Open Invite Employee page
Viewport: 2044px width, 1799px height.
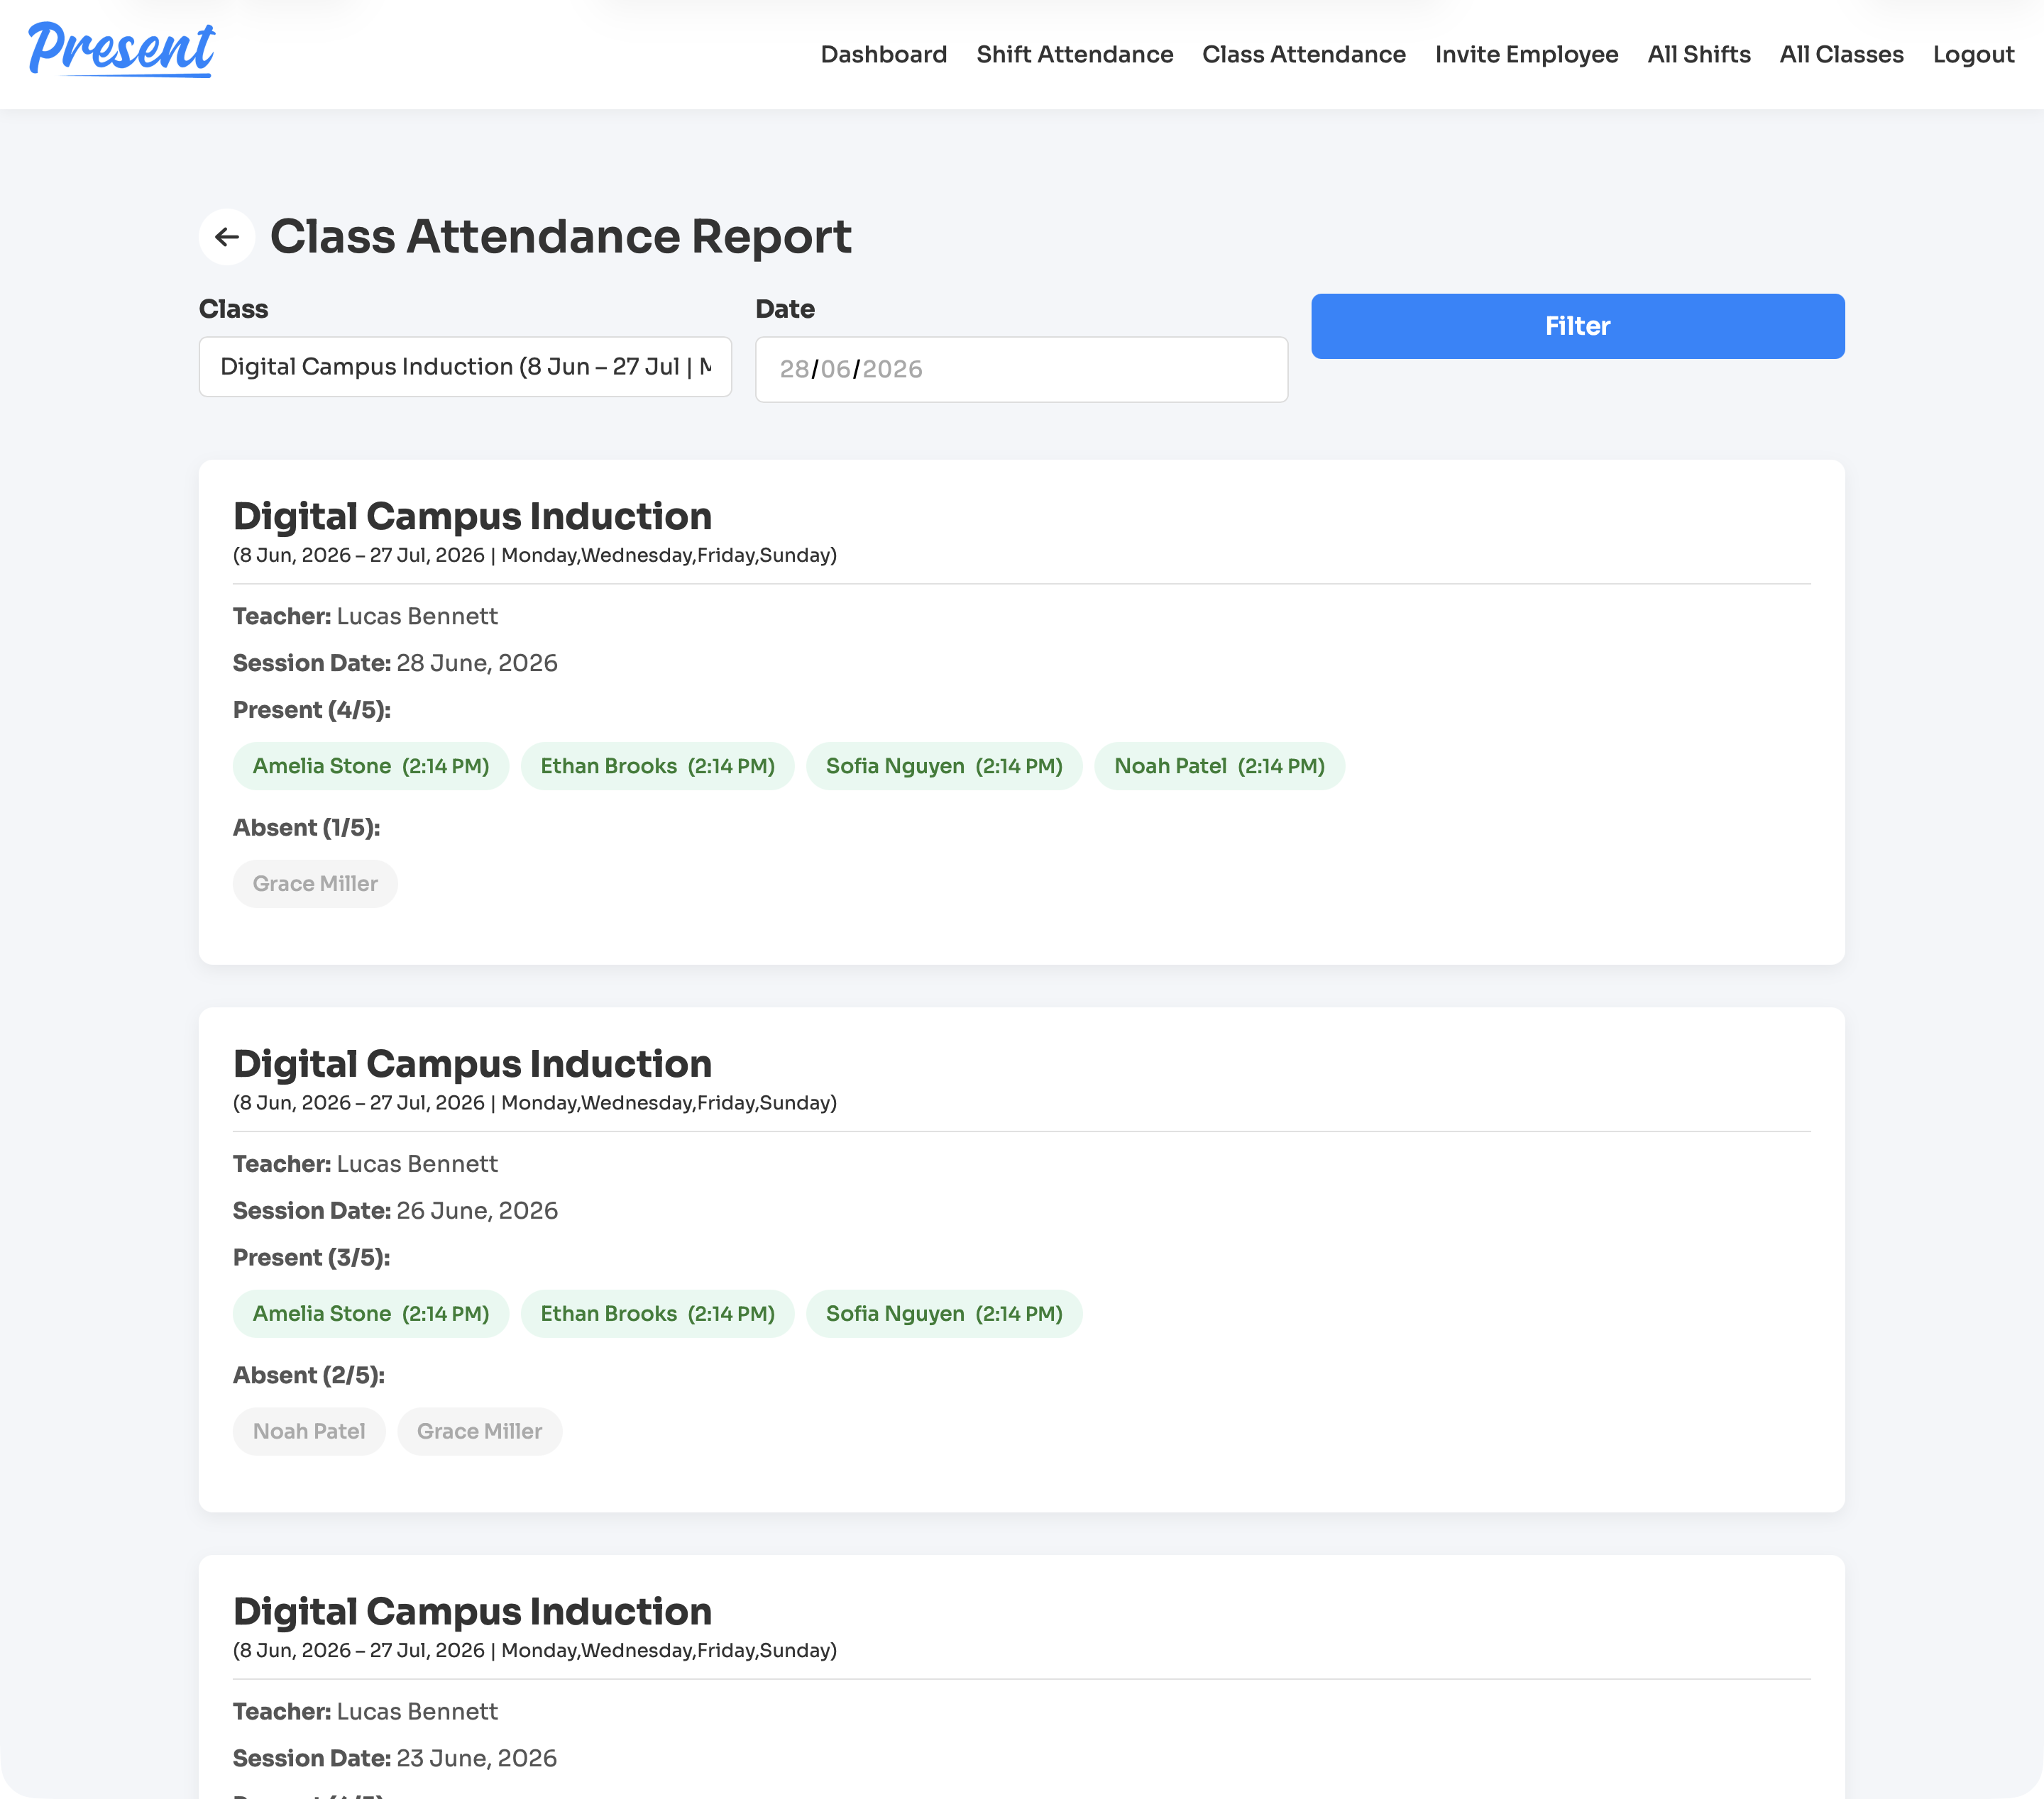[1526, 55]
